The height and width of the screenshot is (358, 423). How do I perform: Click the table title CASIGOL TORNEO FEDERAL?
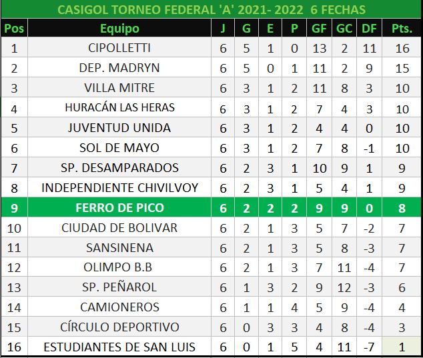click(211, 10)
